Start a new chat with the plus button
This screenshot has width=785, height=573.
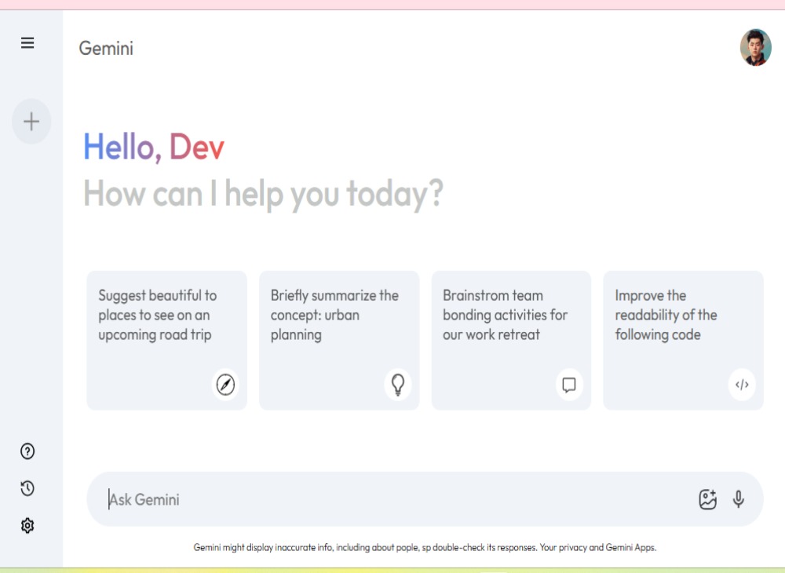point(31,122)
